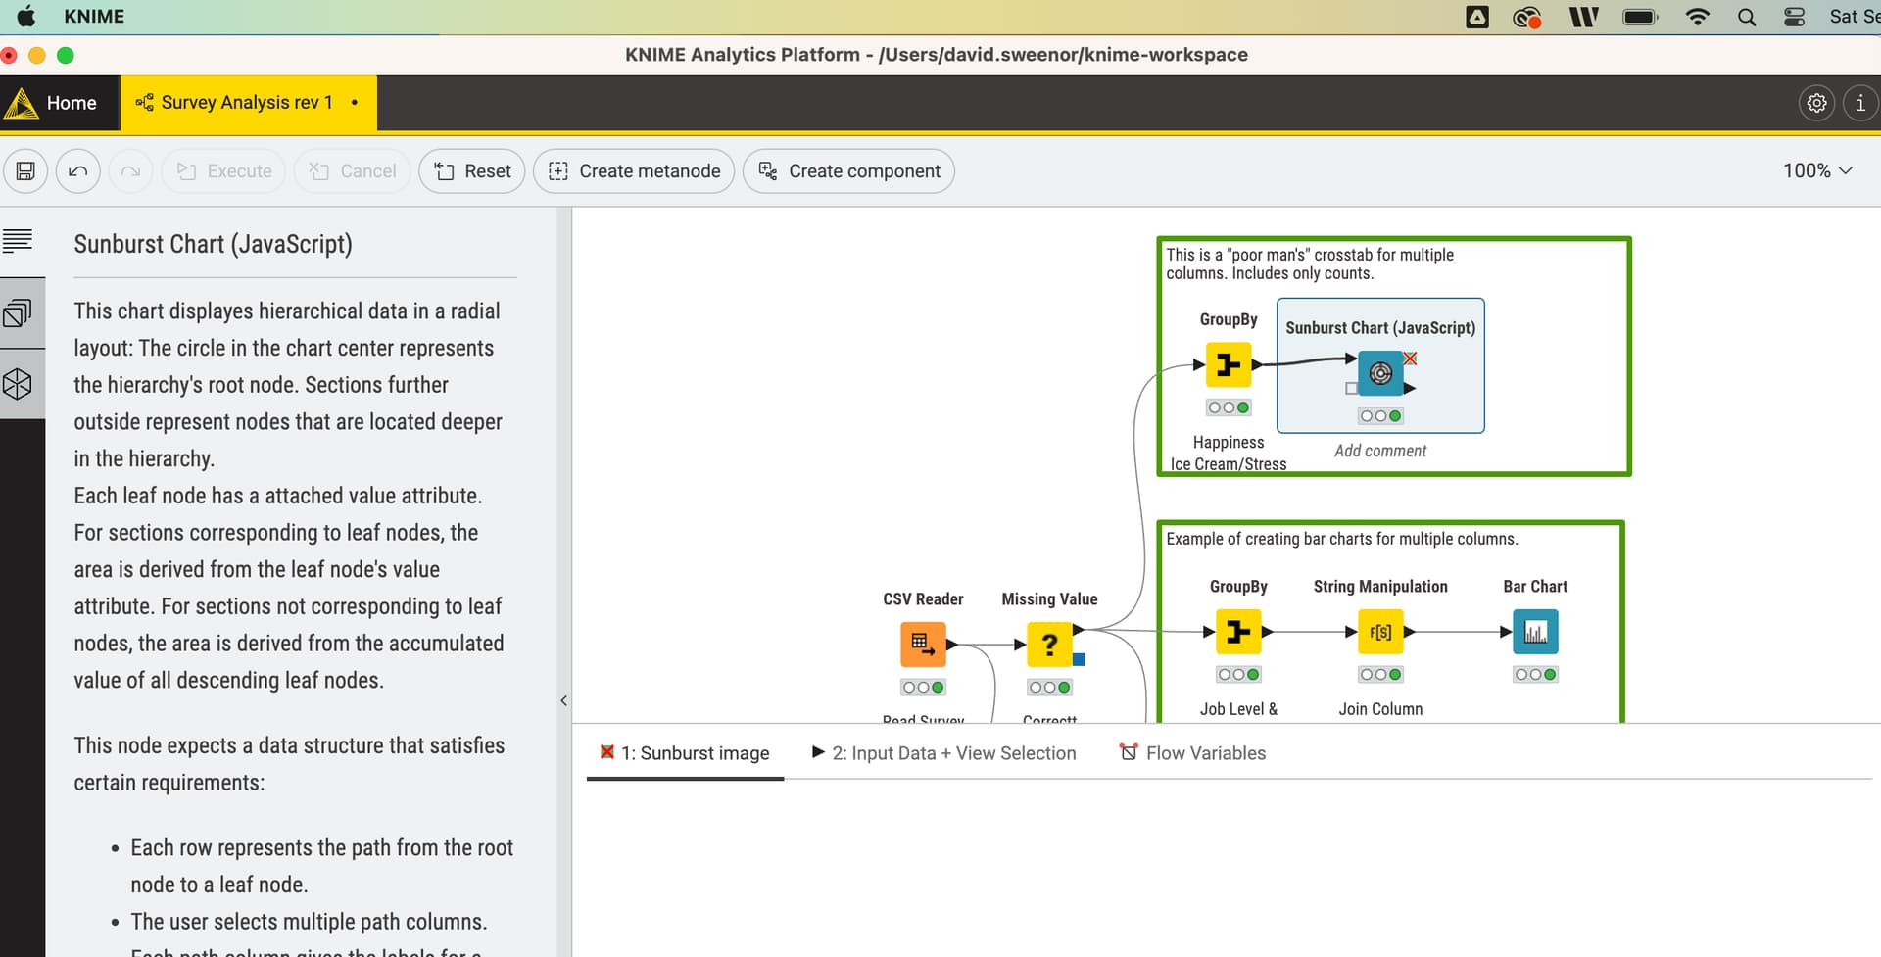Viewport: 1881px width, 957px height.
Task: Select the String Manipulation node
Action: tap(1380, 632)
